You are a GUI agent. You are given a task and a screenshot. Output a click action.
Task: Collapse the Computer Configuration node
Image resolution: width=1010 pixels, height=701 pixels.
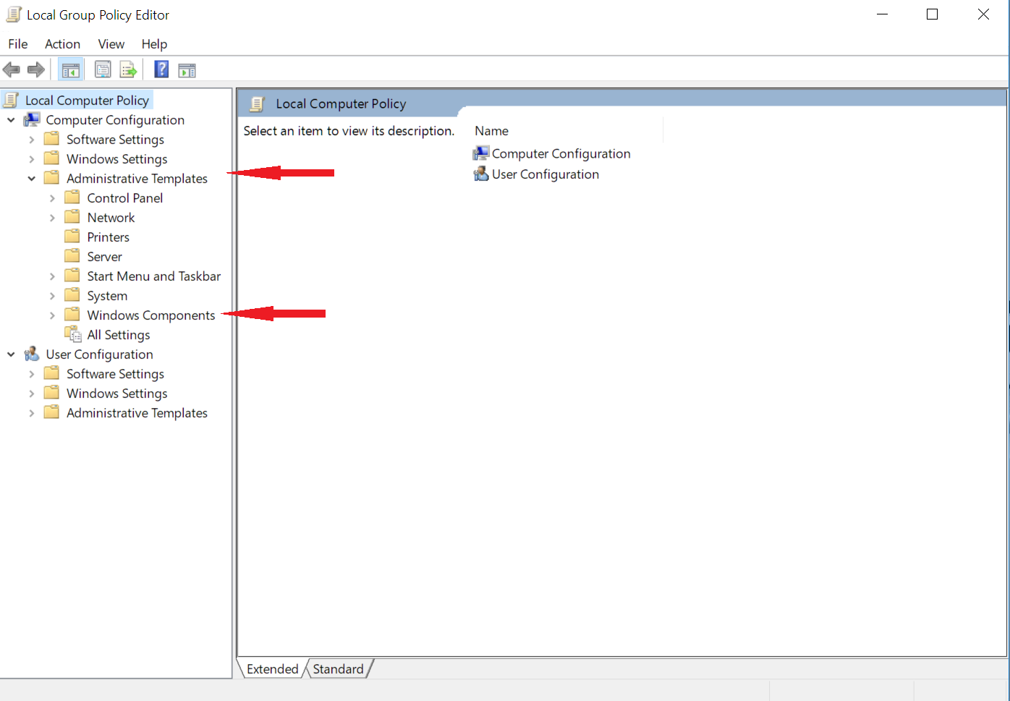(11, 120)
